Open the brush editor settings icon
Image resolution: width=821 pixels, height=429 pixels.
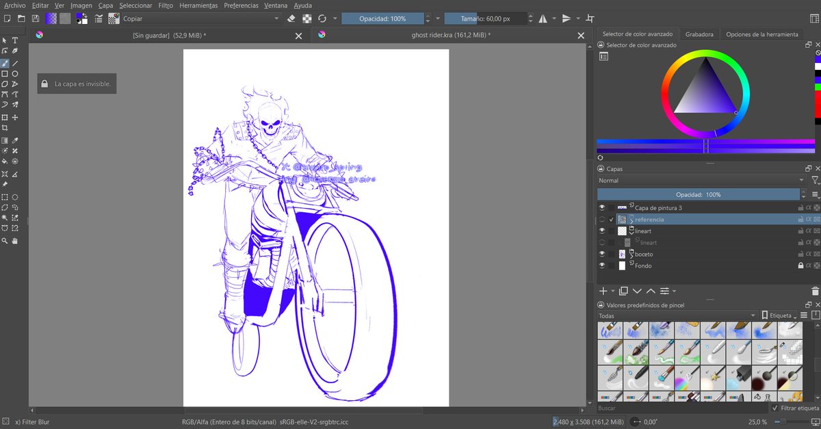pos(99,18)
